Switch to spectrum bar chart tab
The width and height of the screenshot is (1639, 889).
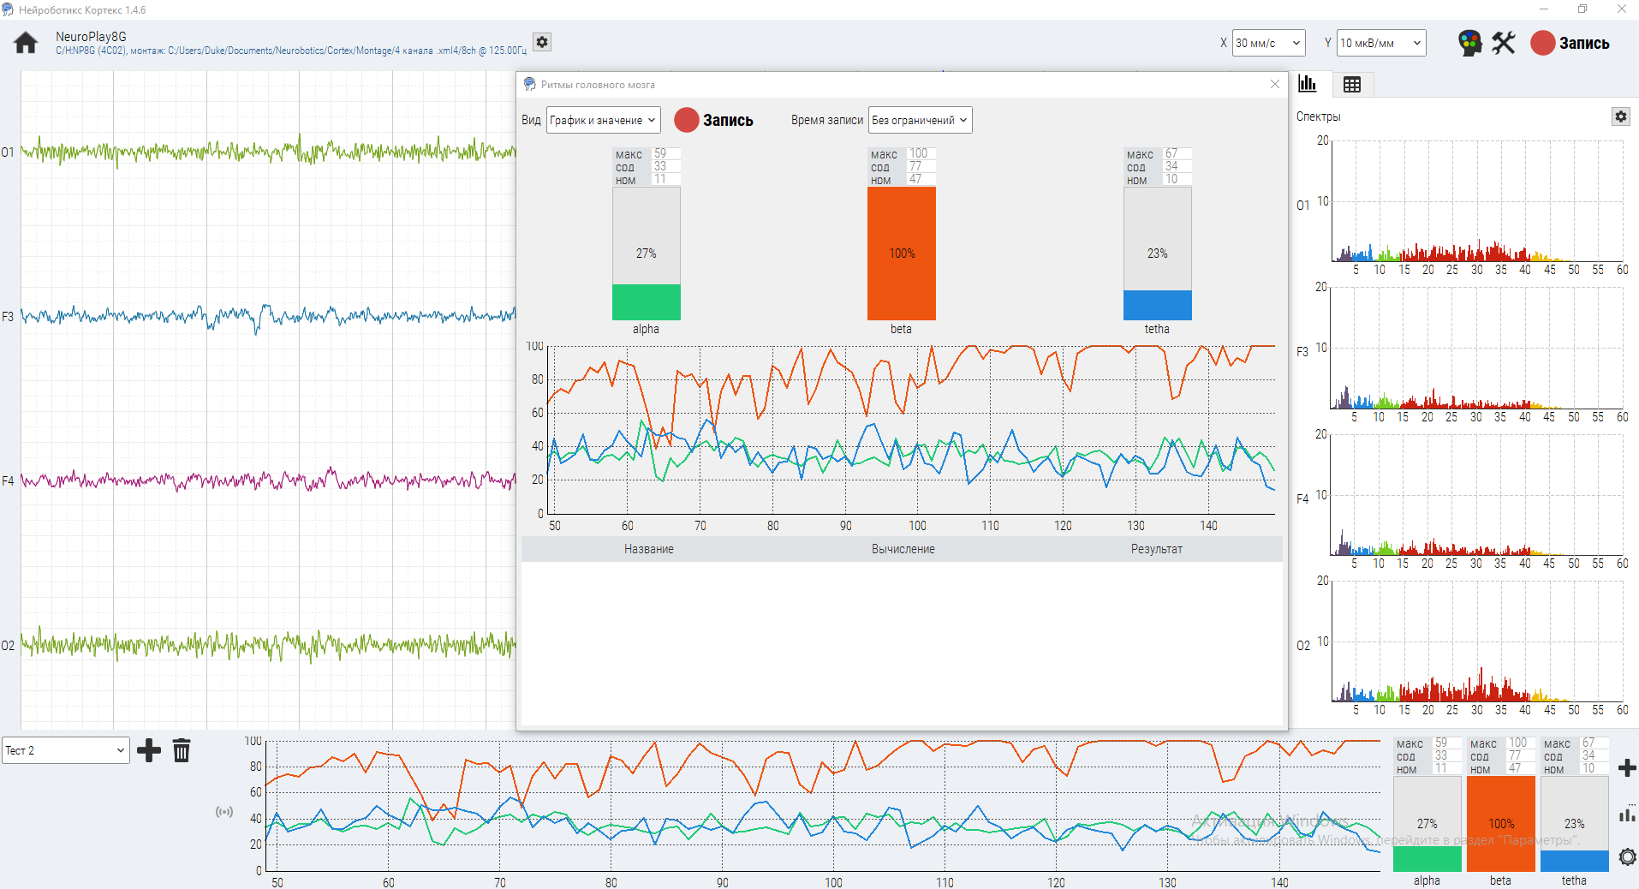pos(1308,84)
